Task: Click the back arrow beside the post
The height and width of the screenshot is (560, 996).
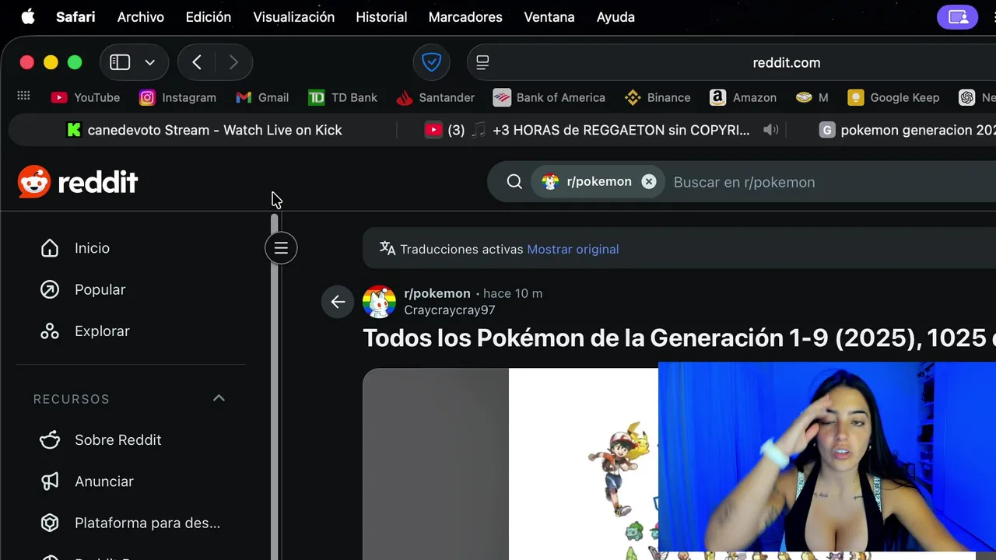Action: [x=338, y=302]
